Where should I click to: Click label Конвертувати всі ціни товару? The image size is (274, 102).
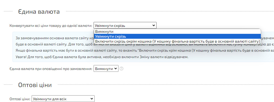51,26
